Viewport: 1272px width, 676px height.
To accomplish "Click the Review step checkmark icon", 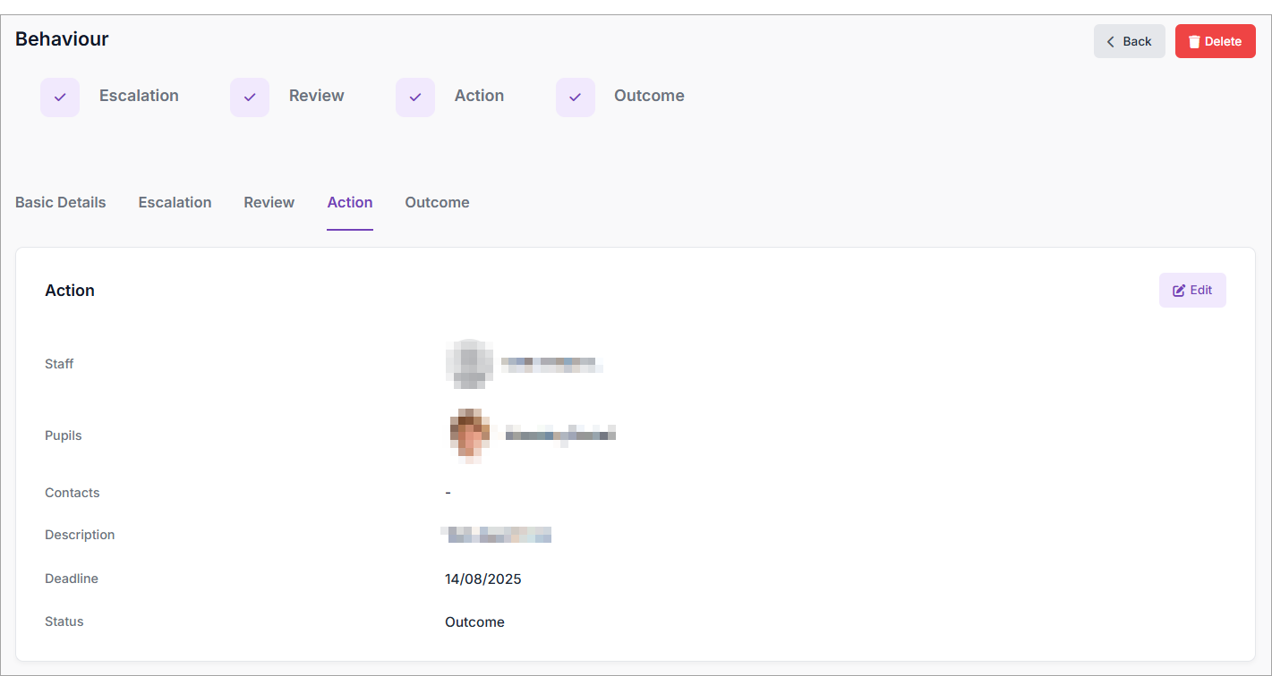I will click(250, 97).
